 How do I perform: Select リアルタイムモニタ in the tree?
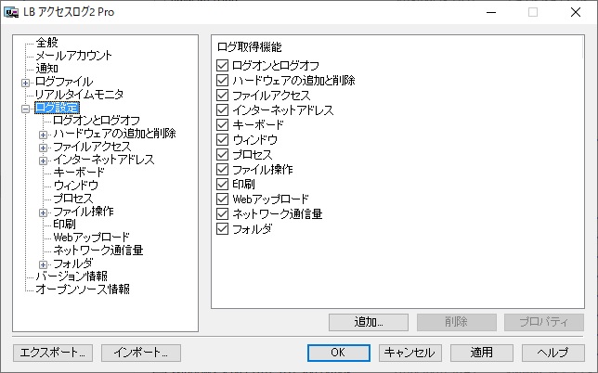tap(79, 95)
